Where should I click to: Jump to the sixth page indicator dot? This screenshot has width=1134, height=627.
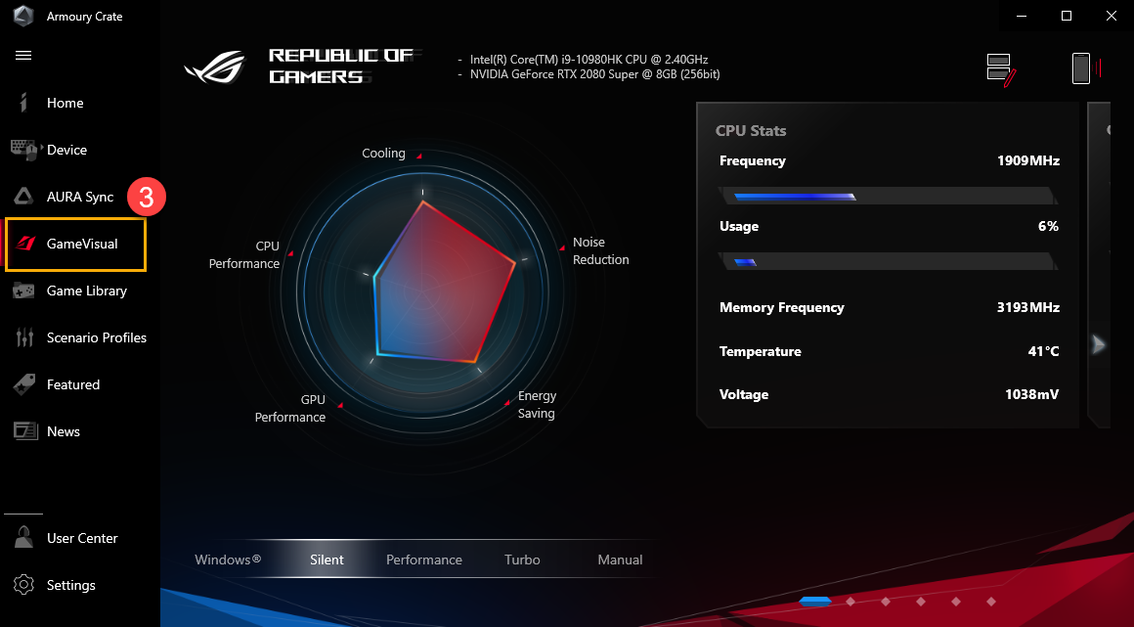tap(991, 602)
